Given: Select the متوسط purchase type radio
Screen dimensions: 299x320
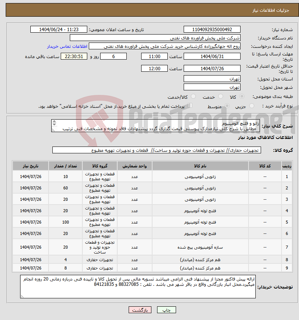Looking at the screenshot, I should [227, 106].
